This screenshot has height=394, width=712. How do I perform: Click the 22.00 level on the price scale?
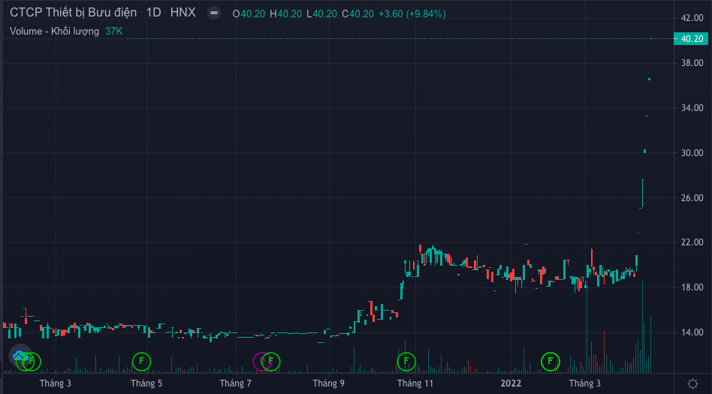[x=690, y=242]
